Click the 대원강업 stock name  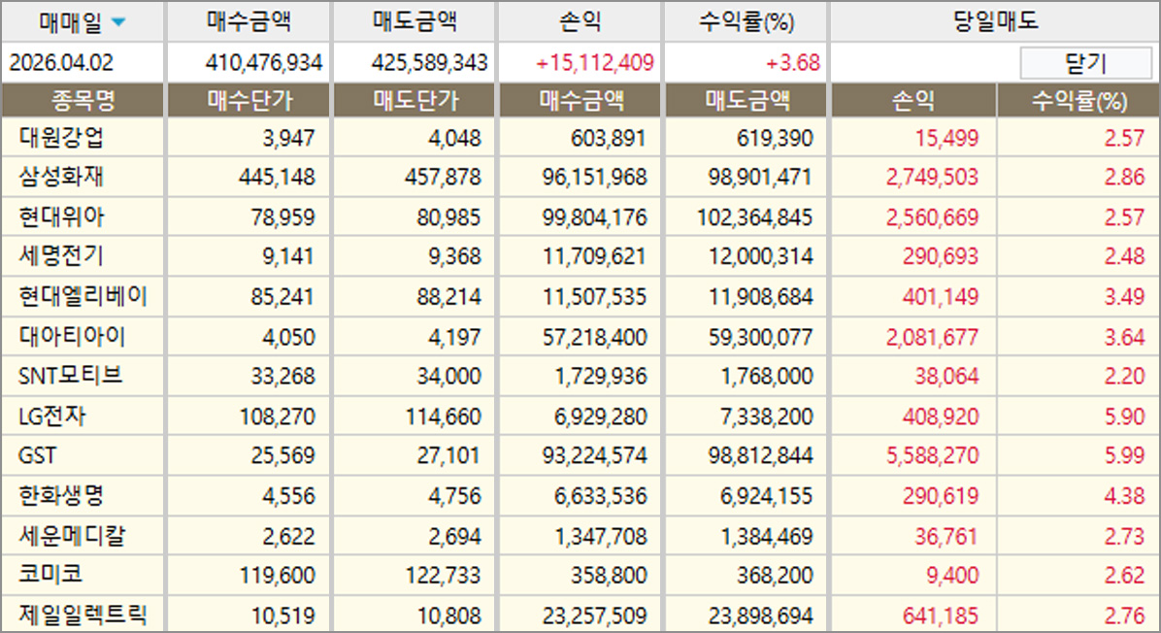[x=61, y=138]
